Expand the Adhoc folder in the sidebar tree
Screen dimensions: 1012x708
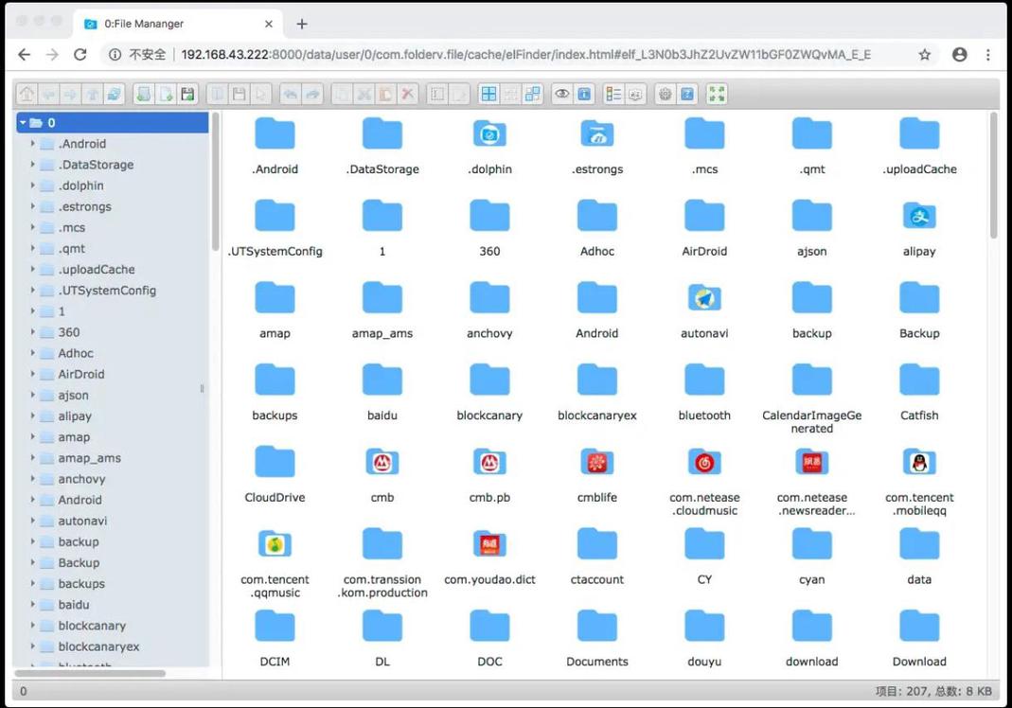(x=31, y=353)
